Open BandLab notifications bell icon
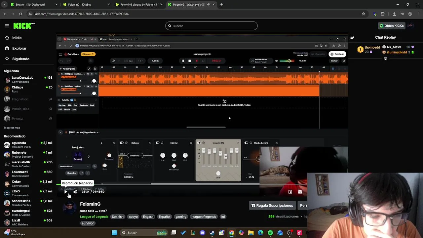The image size is (423, 238). pos(344,61)
